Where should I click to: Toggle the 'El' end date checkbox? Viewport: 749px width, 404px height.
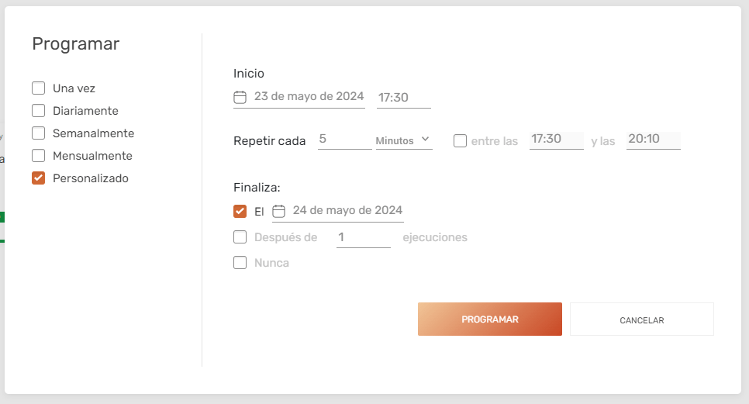[240, 211]
